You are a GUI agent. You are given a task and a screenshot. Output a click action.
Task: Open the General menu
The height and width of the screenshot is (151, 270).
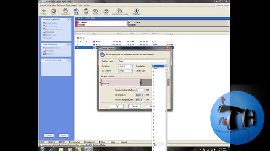pos(43,5)
